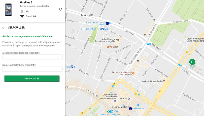Viewport: 204px width, 116px height.
Task: Open the Volksbar map marker
Action: click(x=108, y=47)
